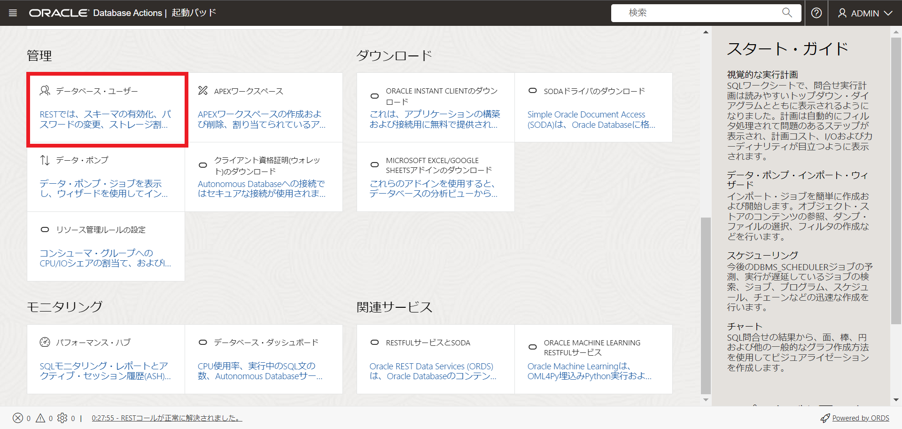Image resolution: width=902 pixels, height=429 pixels.
Task: Select the リソース管理ルールの設定 icon
Action: [45, 229]
